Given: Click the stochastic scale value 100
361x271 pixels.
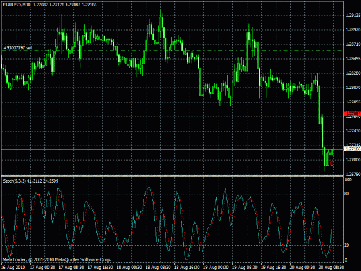Looking at the screenshot, I should coord(348,180).
